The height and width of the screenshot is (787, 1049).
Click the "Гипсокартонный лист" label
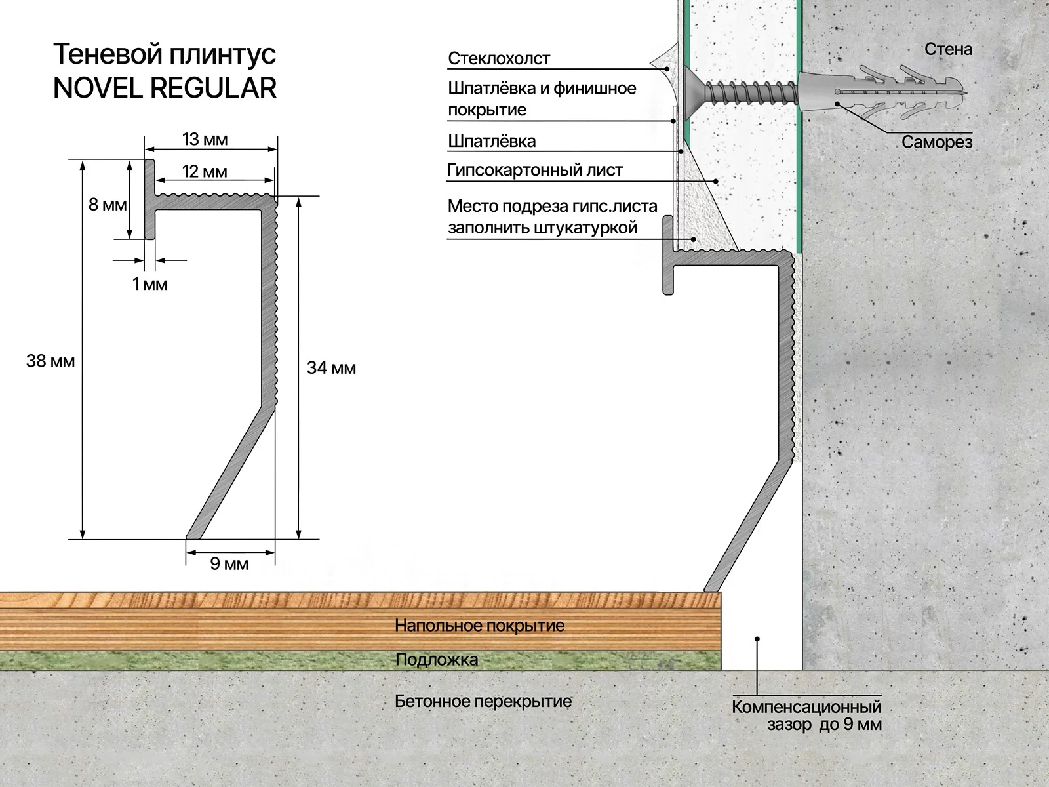coord(534,170)
